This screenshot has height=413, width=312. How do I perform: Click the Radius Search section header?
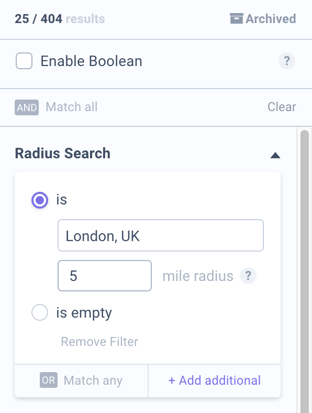click(63, 153)
